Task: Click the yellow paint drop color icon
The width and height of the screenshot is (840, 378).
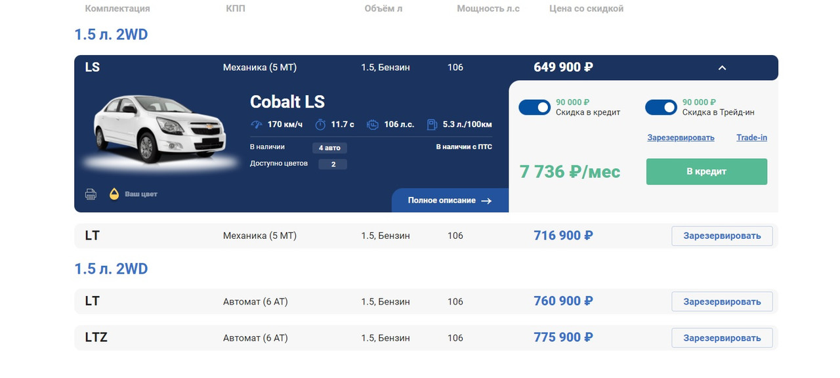Action: coord(114,194)
